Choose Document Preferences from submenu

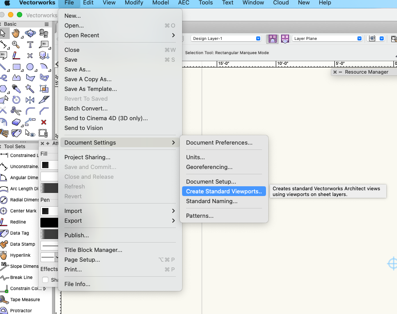point(219,142)
